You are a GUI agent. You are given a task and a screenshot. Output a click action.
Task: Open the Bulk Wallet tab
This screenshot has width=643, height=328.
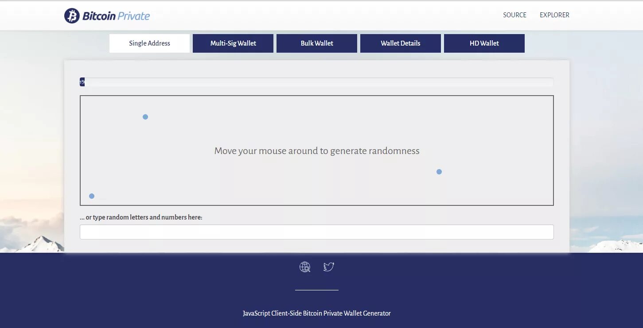point(317,43)
